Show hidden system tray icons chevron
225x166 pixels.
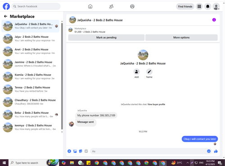coord(188,163)
